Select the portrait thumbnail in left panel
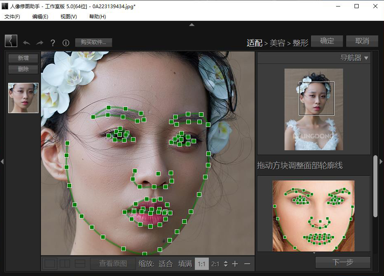384x276 pixels. [23, 98]
